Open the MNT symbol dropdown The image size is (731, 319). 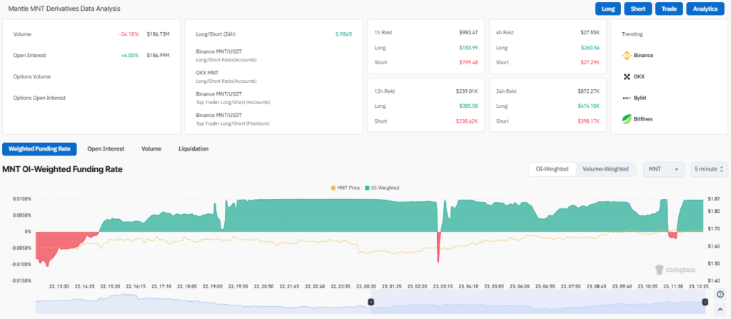[x=664, y=169]
